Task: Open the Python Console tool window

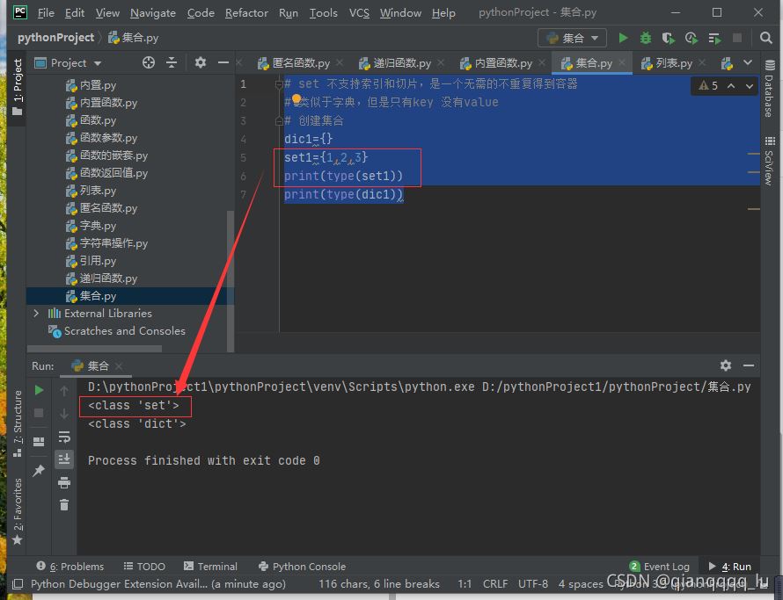Action: [302, 567]
